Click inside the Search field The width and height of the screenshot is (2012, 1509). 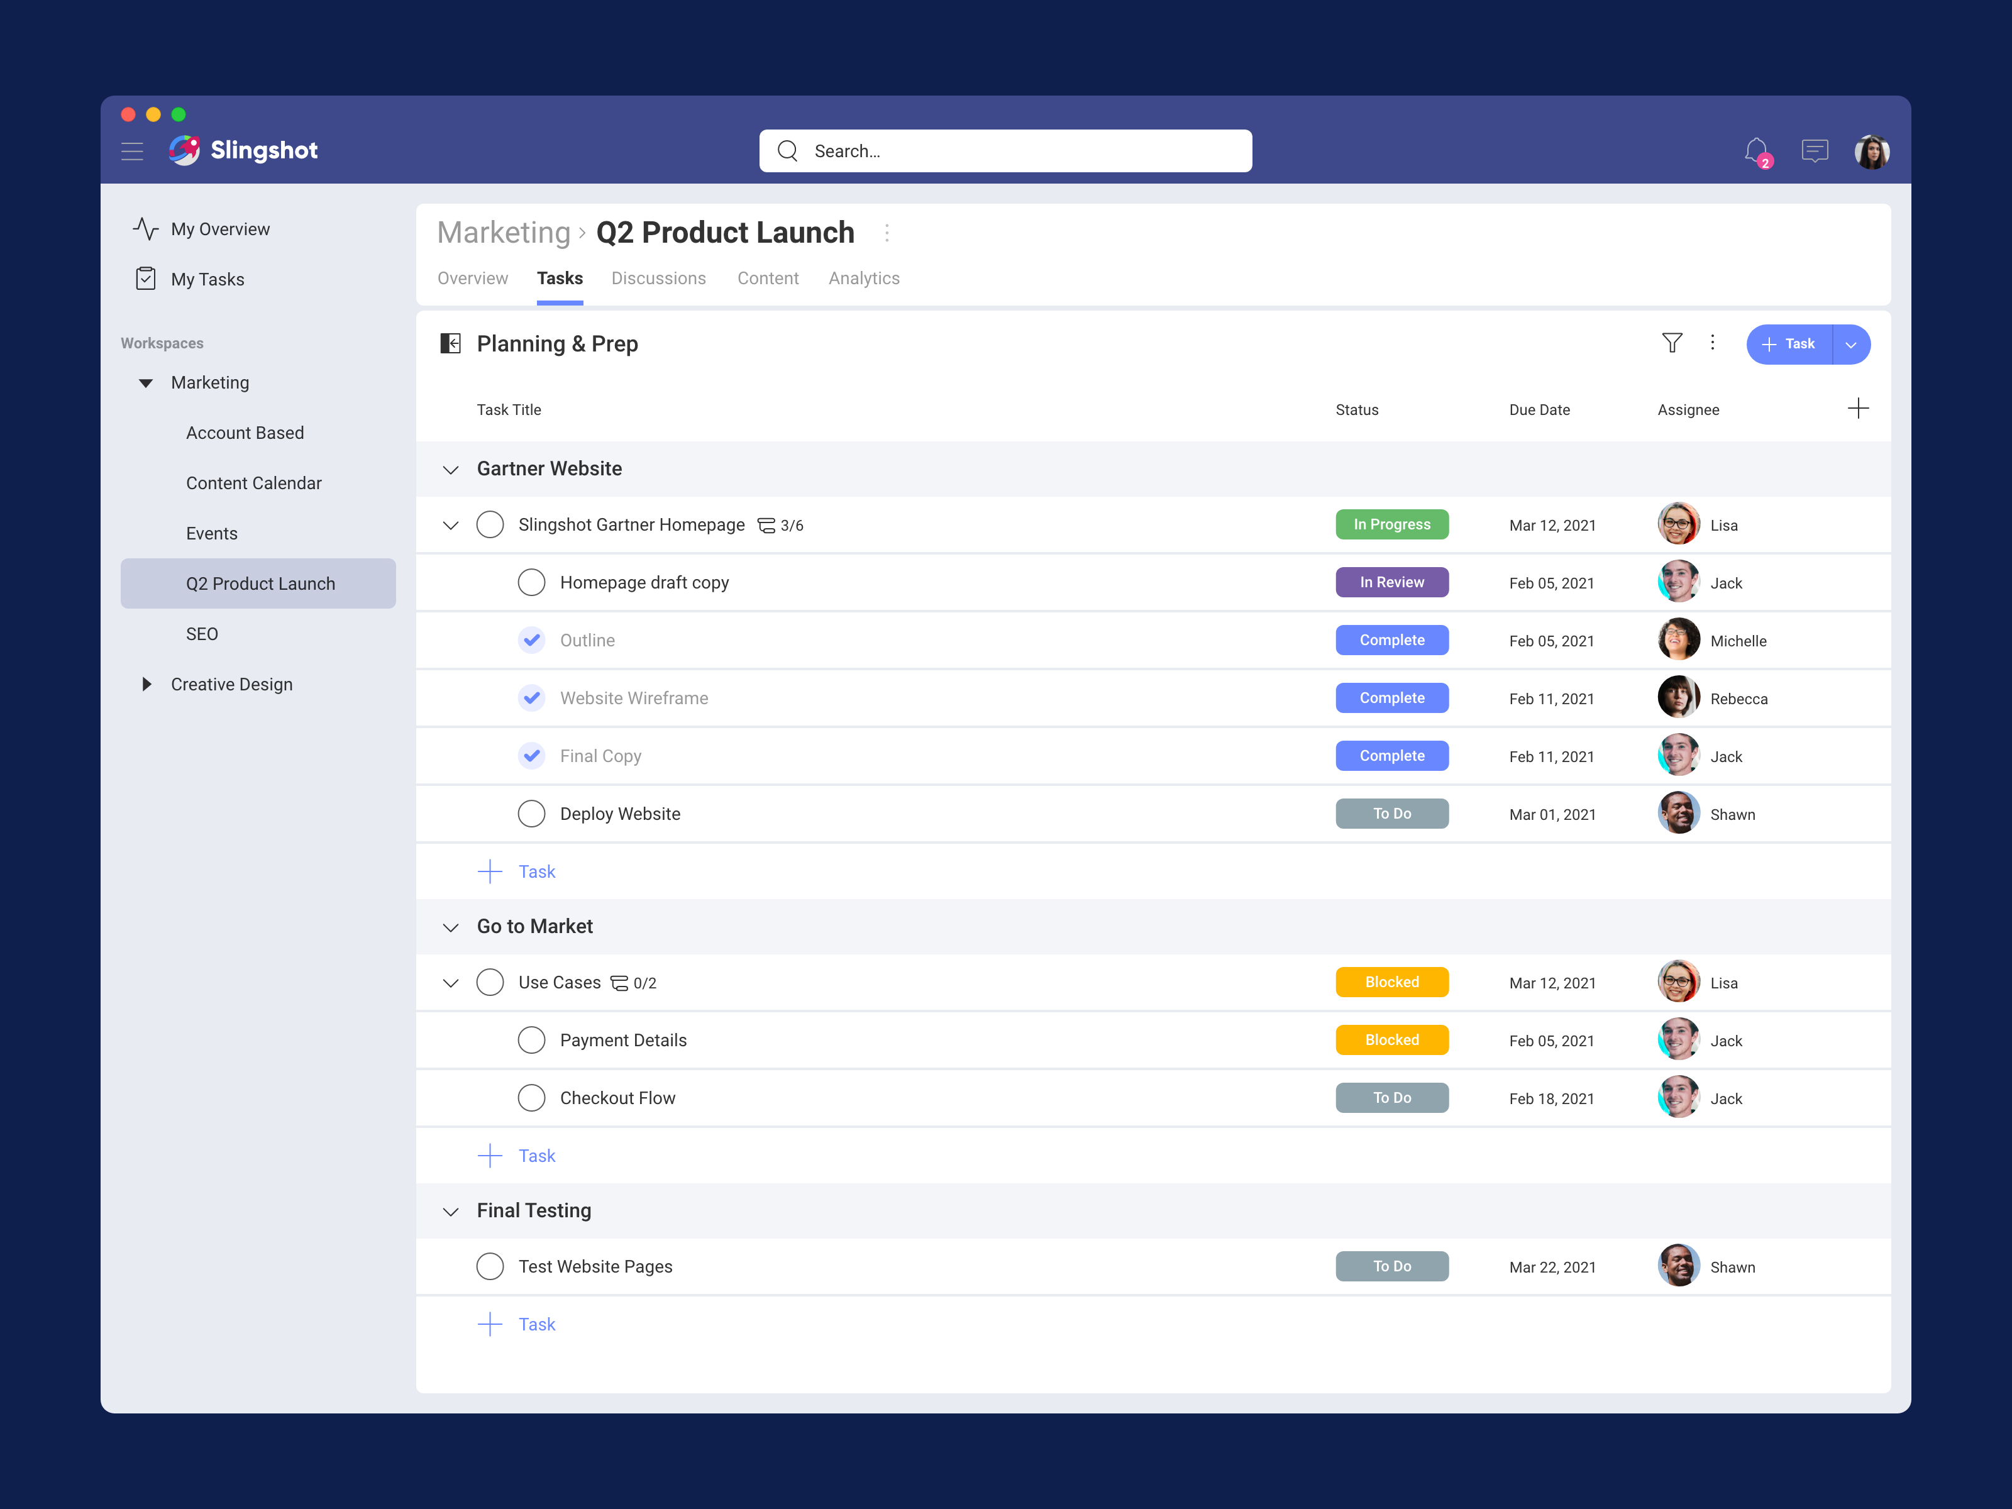point(1005,151)
